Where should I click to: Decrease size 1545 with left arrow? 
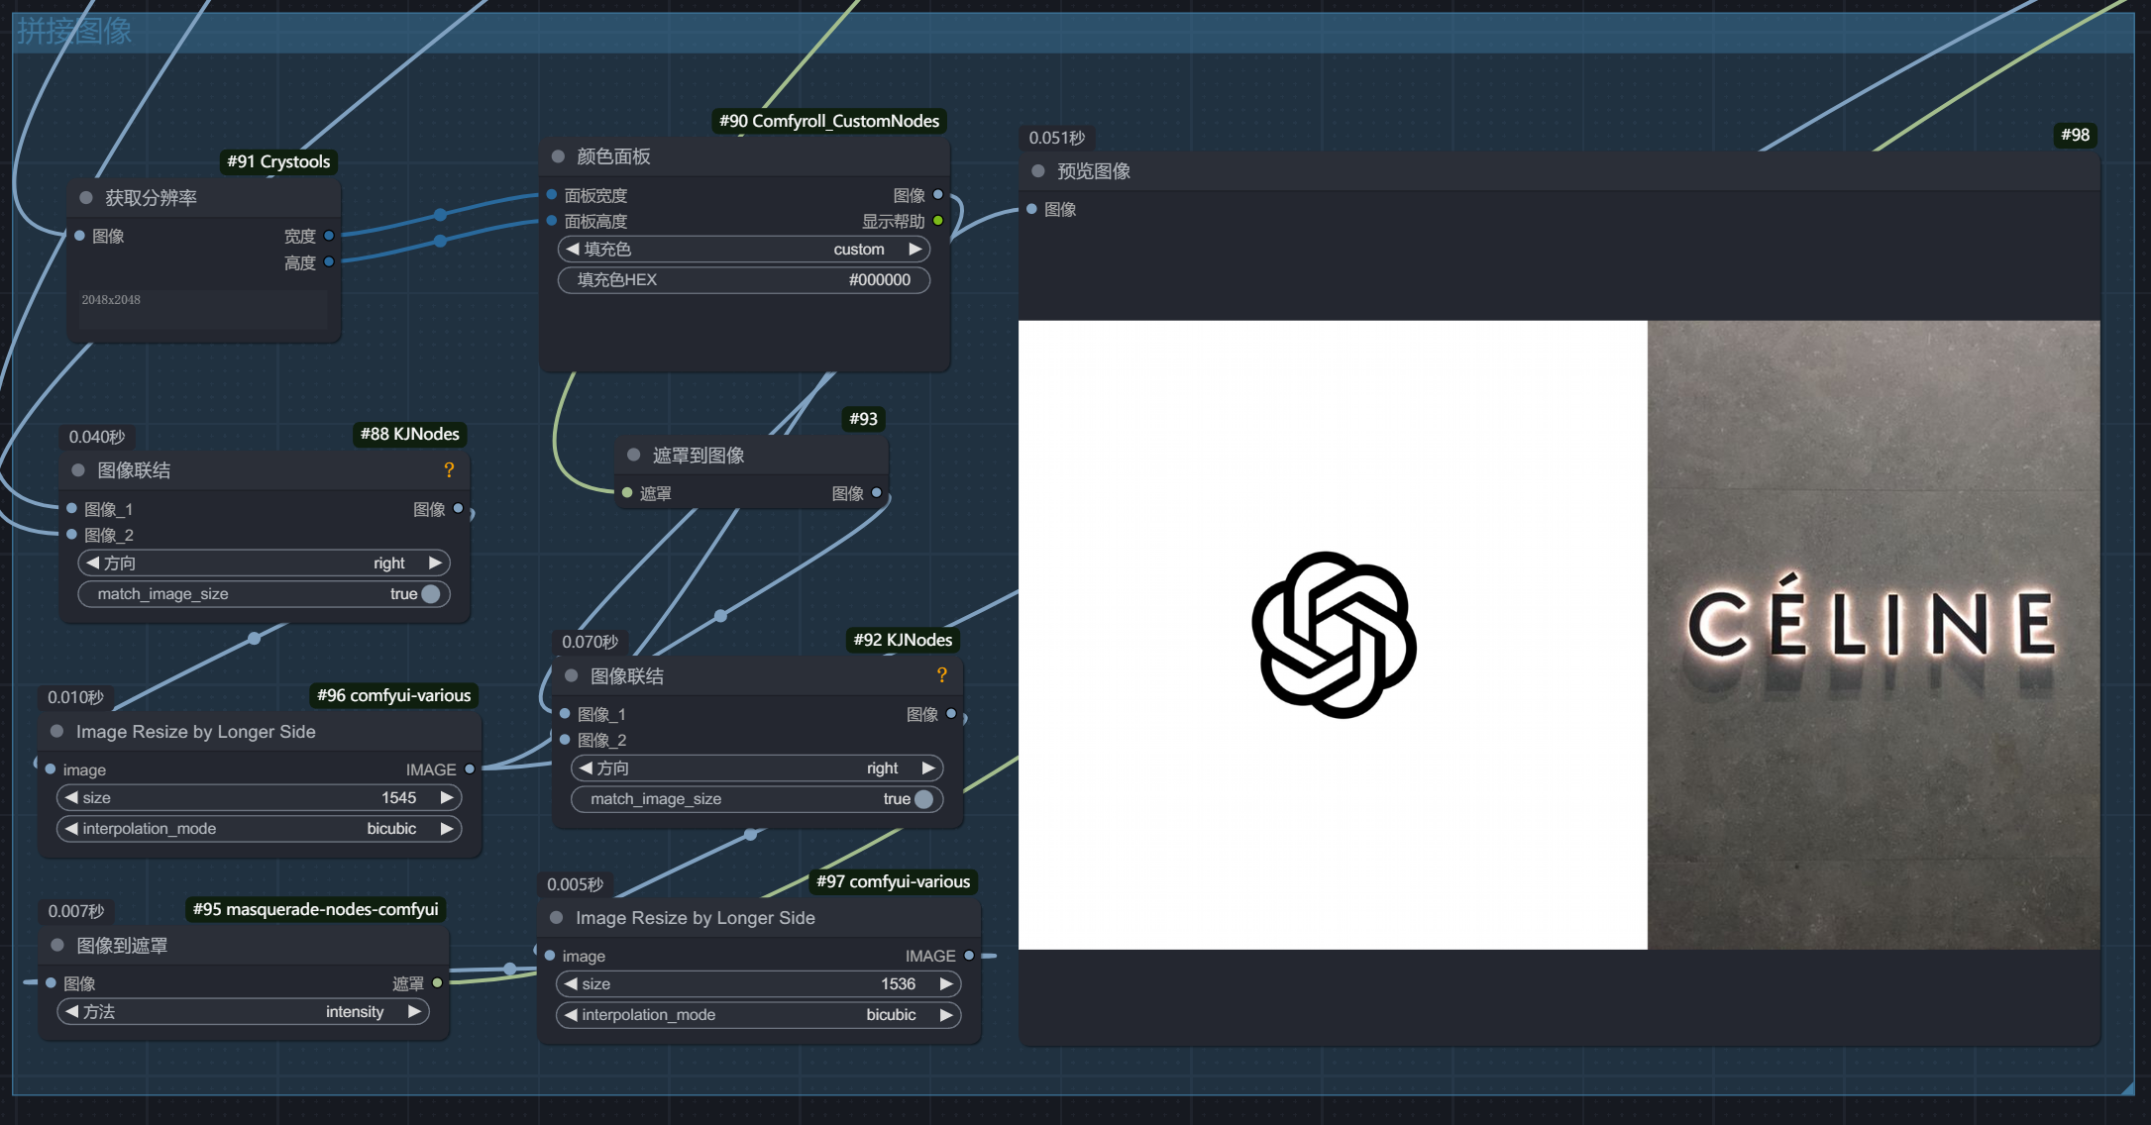[71, 798]
